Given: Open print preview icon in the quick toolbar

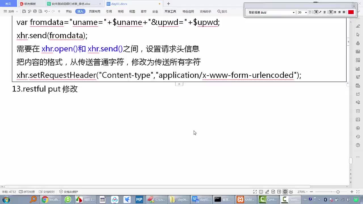Looking at the screenshot, I should (41, 11).
